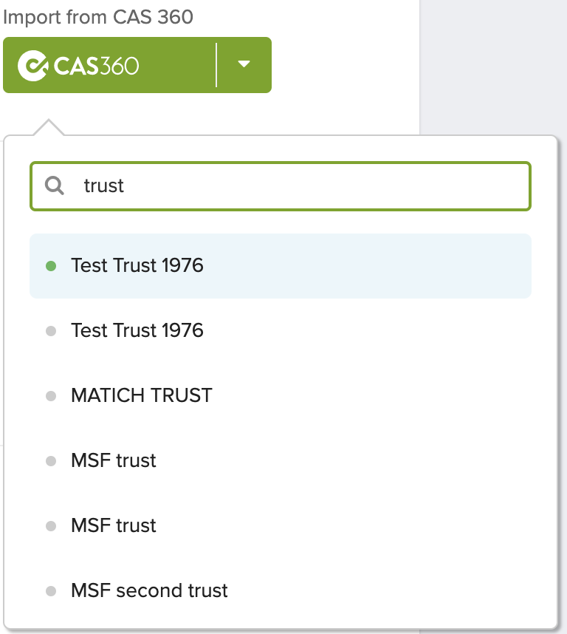Click the grey dot beside MSF second trust
This screenshot has height=634, width=567.
tap(51, 591)
